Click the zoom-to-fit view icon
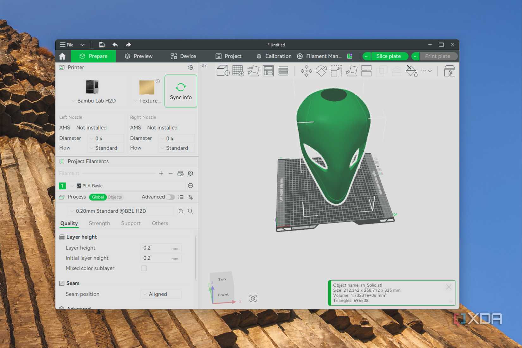 click(x=253, y=298)
